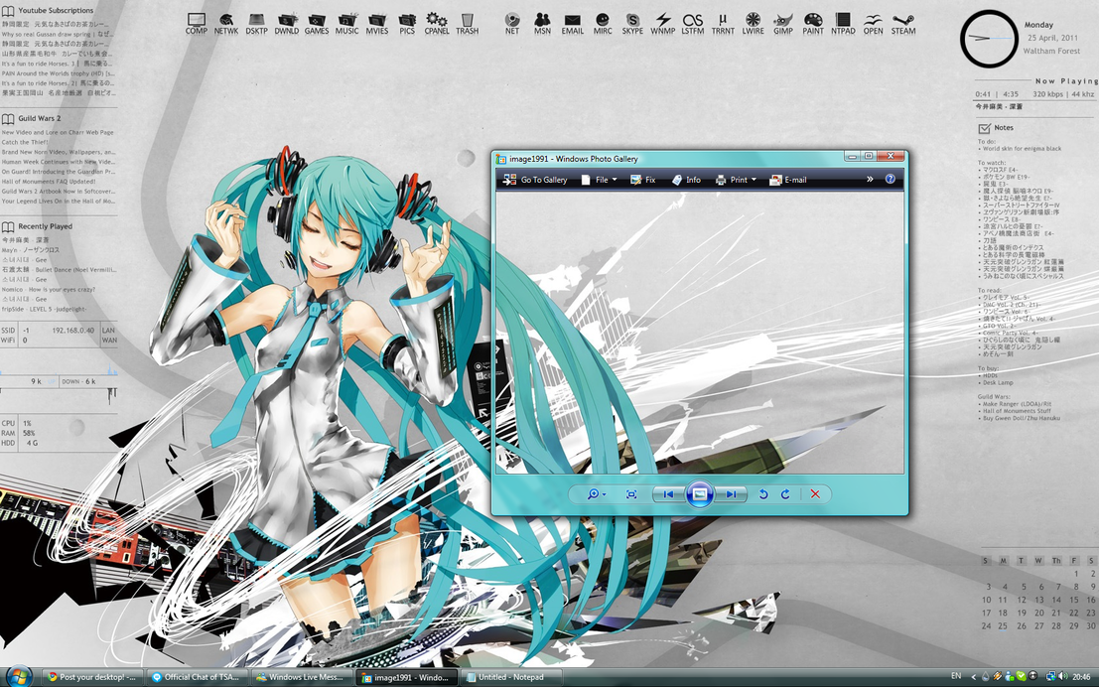Open the GAMES folder dock icon
Viewport: 1099px width, 687px height.
[x=317, y=23]
